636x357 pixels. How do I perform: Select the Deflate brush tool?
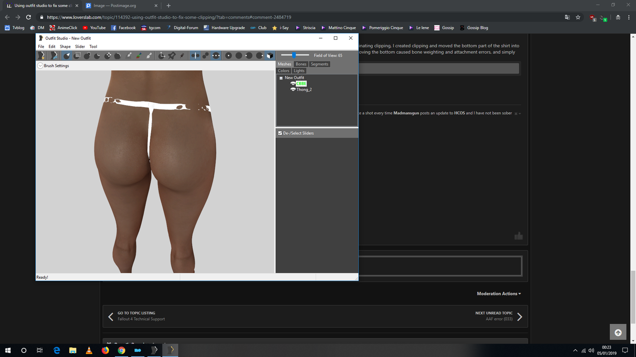pyautogui.click(x=97, y=56)
